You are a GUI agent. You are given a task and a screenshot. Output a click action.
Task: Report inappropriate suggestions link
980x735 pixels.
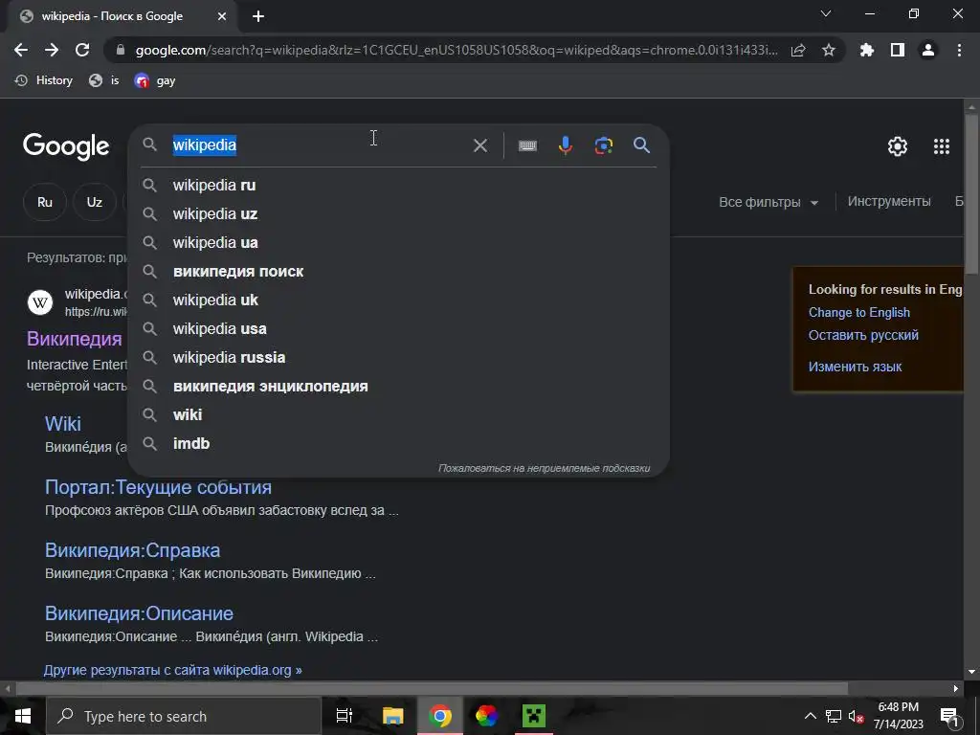click(x=544, y=468)
